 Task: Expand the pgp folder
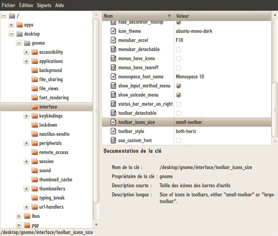pyautogui.click(x=19, y=225)
